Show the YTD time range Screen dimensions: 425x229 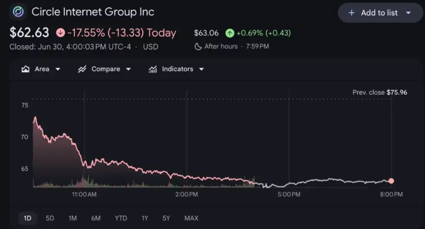point(121,218)
